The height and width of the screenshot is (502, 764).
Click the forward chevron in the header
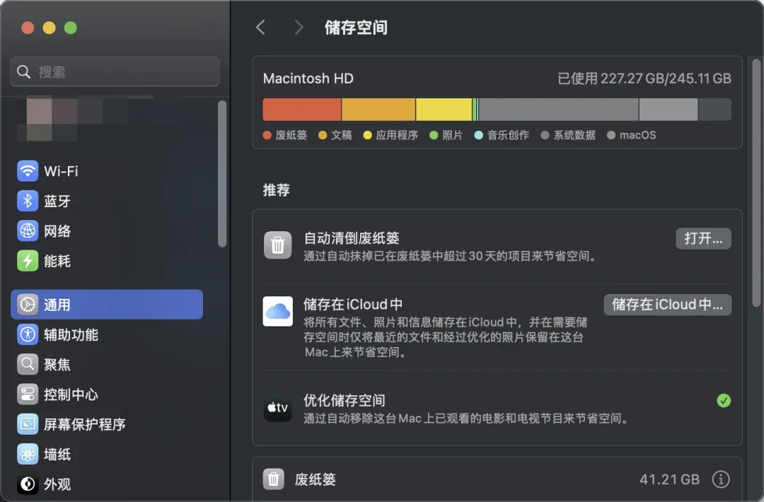(x=299, y=28)
